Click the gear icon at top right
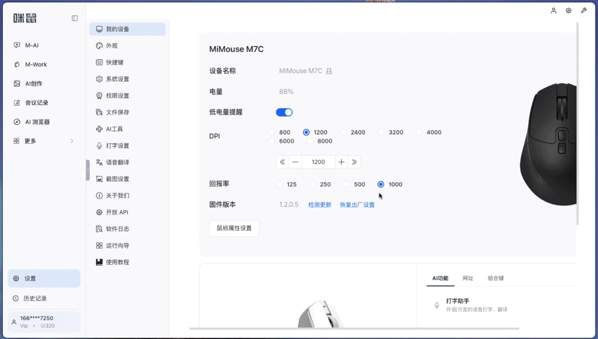The height and width of the screenshot is (339, 598). tap(569, 11)
